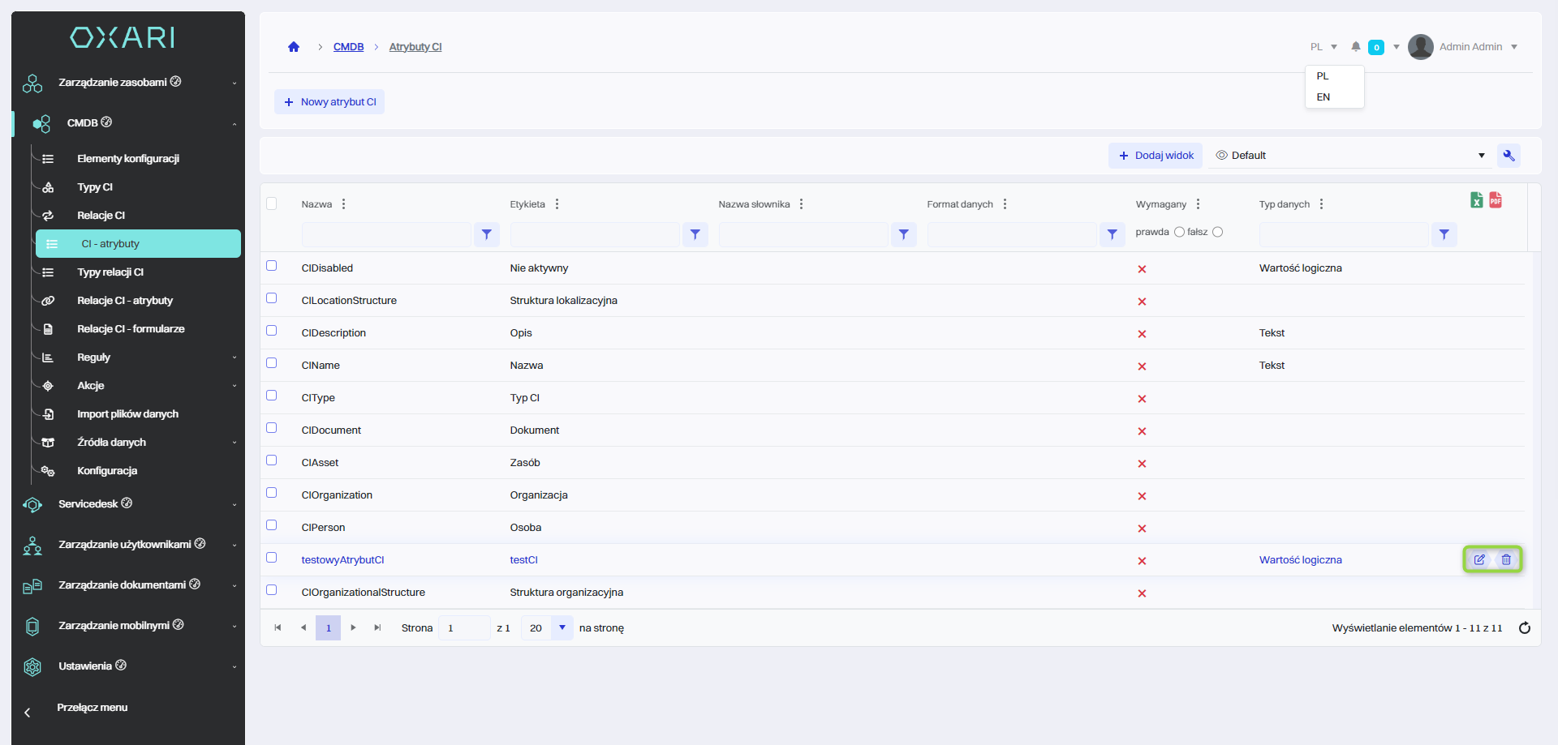The height and width of the screenshot is (745, 1558).
Task: Delete the testowyAtrybutCI row with trash icon
Action: click(1506, 559)
